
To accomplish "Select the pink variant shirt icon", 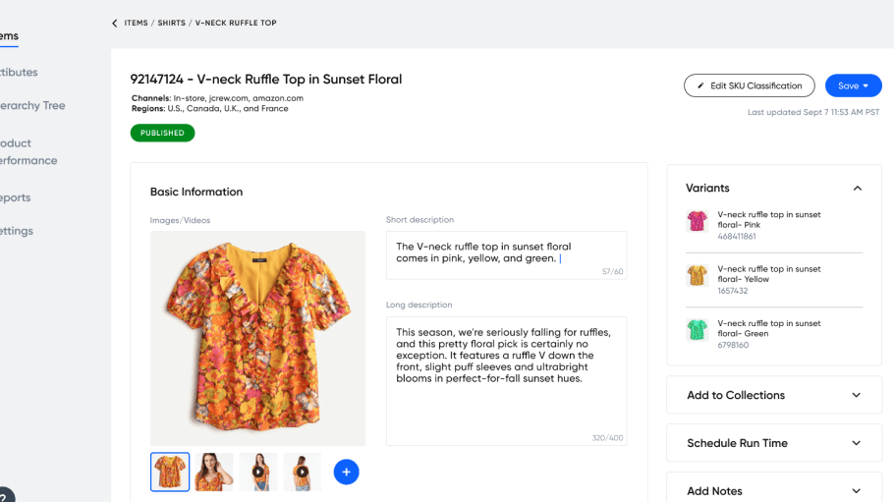I will pyautogui.click(x=697, y=221).
